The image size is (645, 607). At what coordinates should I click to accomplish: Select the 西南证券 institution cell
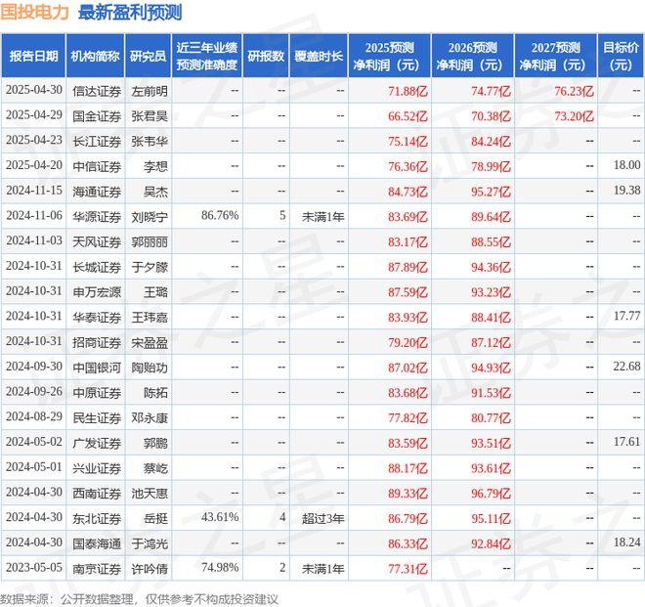(x=97, y=493)
